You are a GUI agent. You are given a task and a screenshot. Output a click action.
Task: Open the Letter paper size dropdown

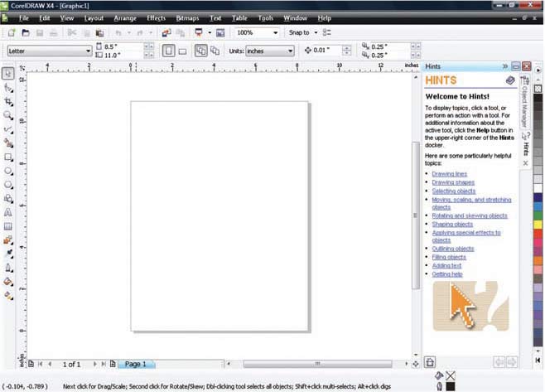[x=88, y=51]
